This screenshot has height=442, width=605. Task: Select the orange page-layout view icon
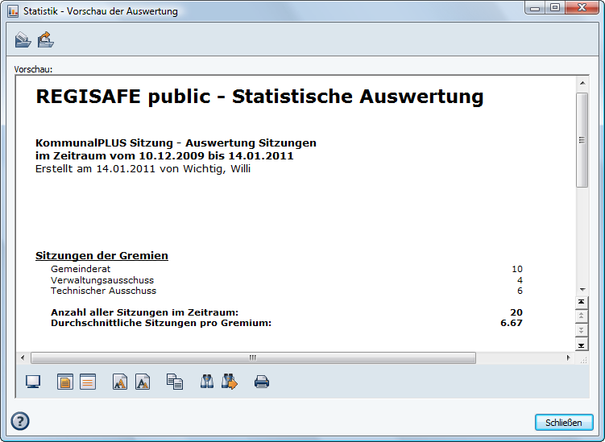point(65,382)
